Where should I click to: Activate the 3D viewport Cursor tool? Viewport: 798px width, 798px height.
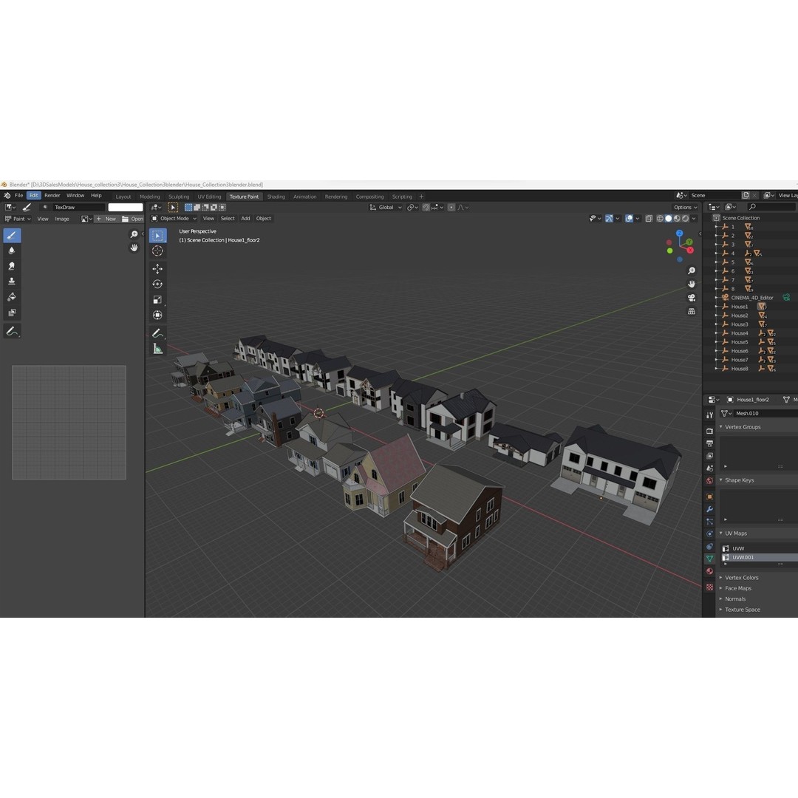158,250
